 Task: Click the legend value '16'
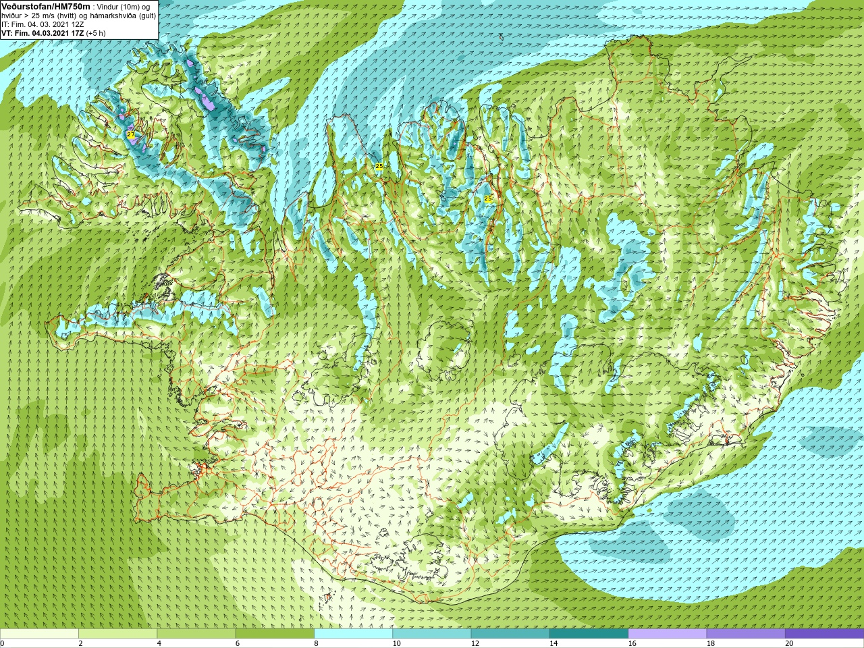tap(632, 643)
